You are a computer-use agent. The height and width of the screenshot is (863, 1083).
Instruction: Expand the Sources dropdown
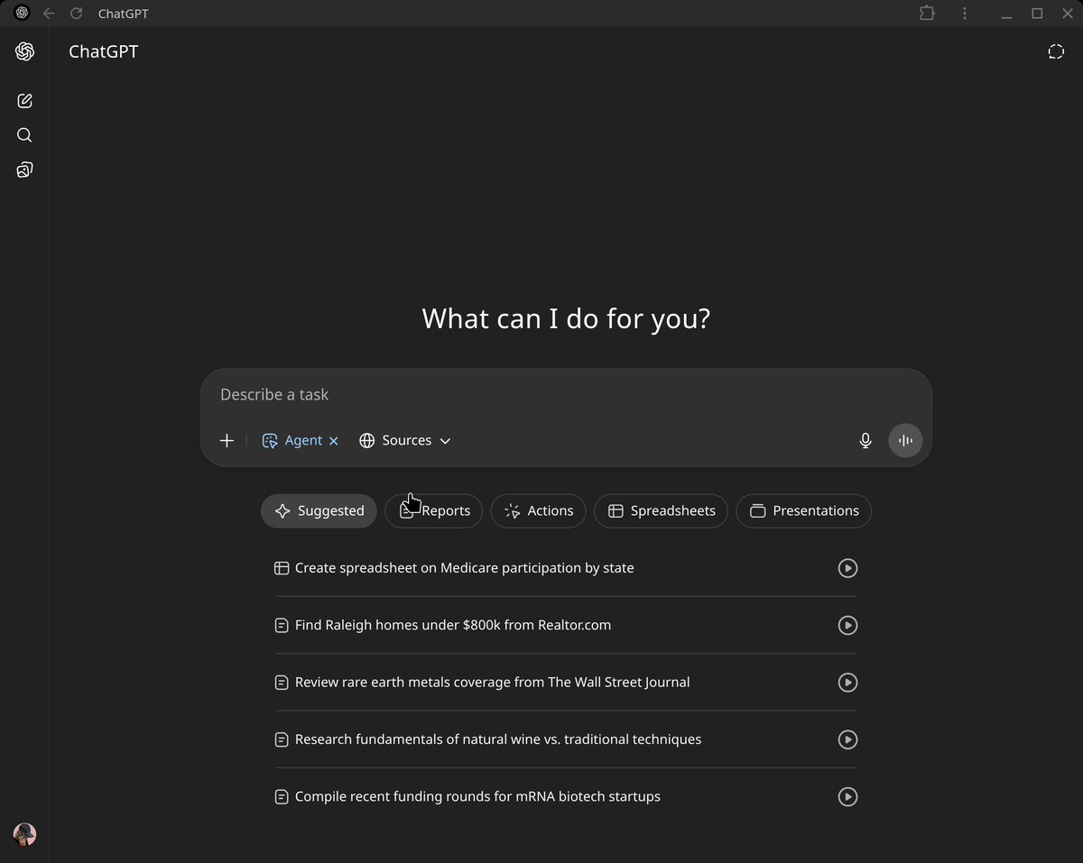[405, 440]
